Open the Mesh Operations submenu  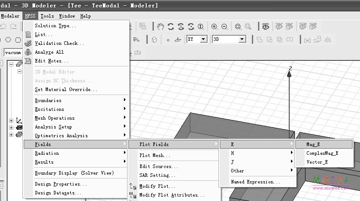pos(76,118)
